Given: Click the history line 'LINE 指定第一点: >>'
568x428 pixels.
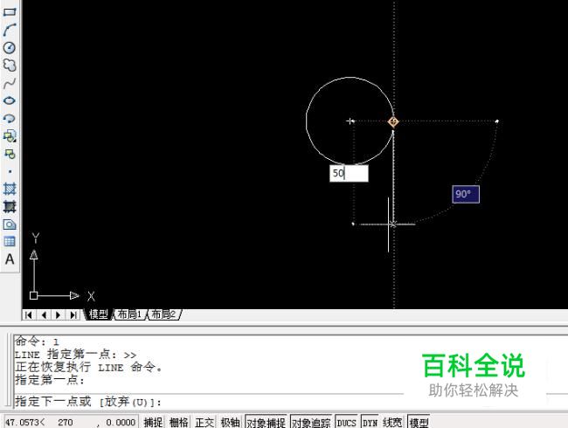Looking at the screenshot, I should tap(76, 355).
